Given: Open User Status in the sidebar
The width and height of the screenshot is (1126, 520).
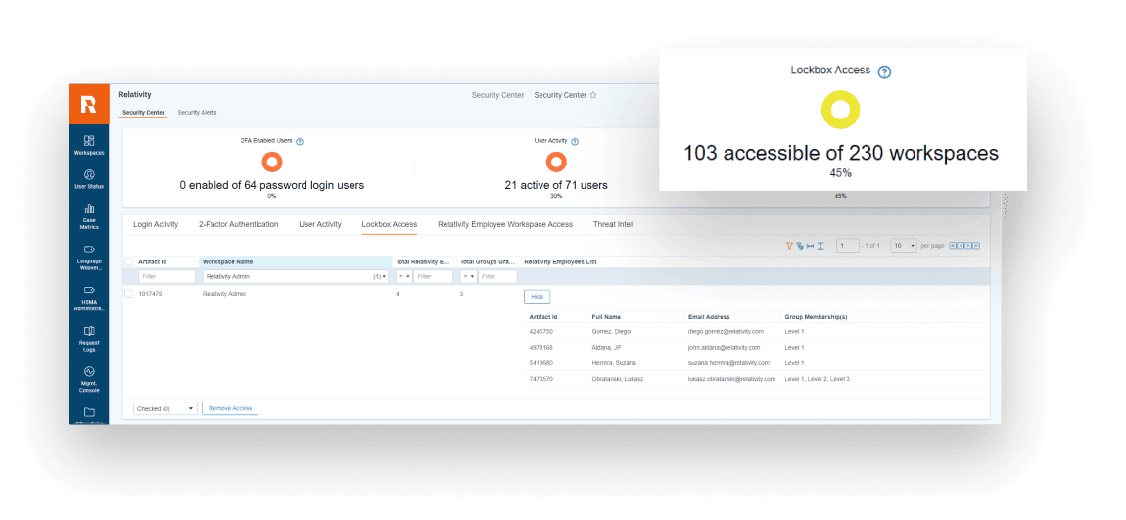Looking at the screenshot, I should pyautogui.click(x=89, y=179).
